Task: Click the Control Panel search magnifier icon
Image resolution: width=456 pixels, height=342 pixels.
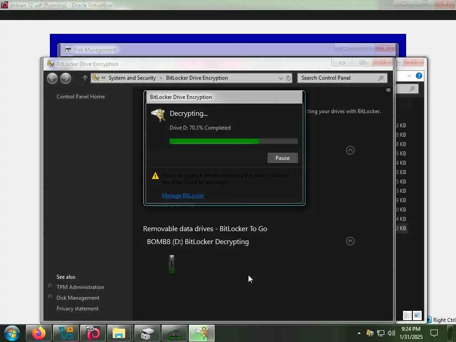Action: tap(381, 78)
